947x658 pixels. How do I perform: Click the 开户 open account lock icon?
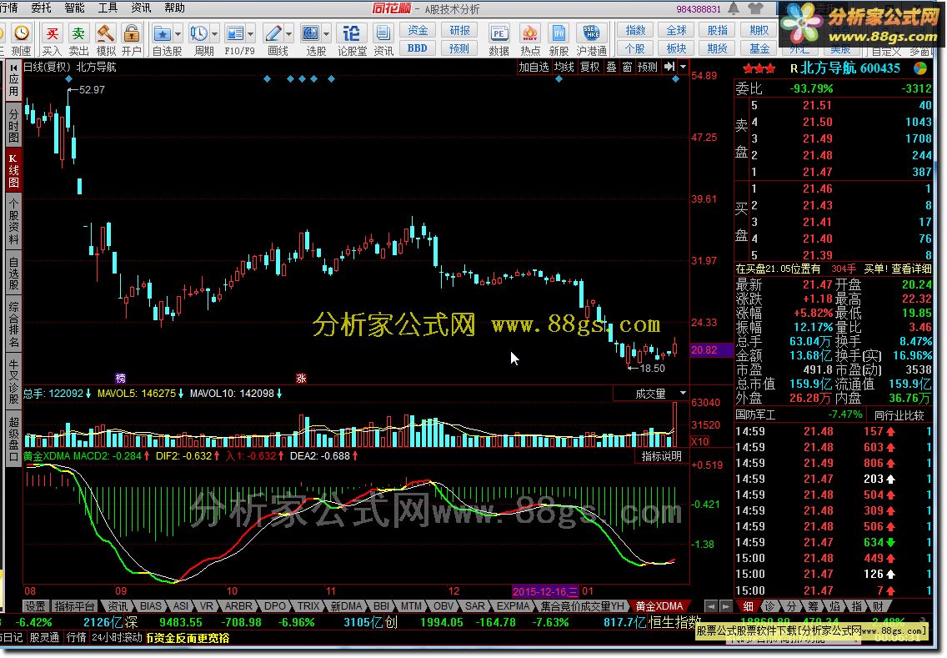tap(131, 33)
